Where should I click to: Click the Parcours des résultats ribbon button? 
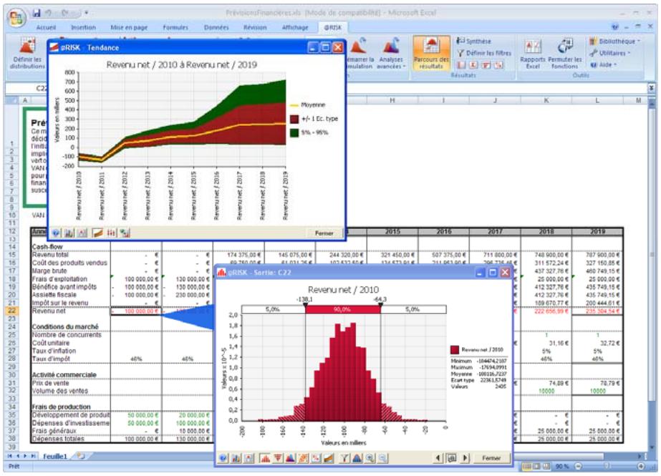click(x=433, y=55)
